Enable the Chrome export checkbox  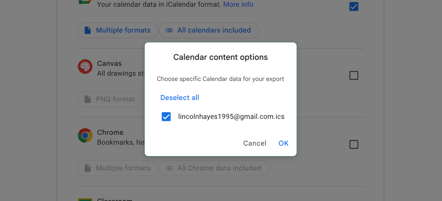click(x=354, y=144)
